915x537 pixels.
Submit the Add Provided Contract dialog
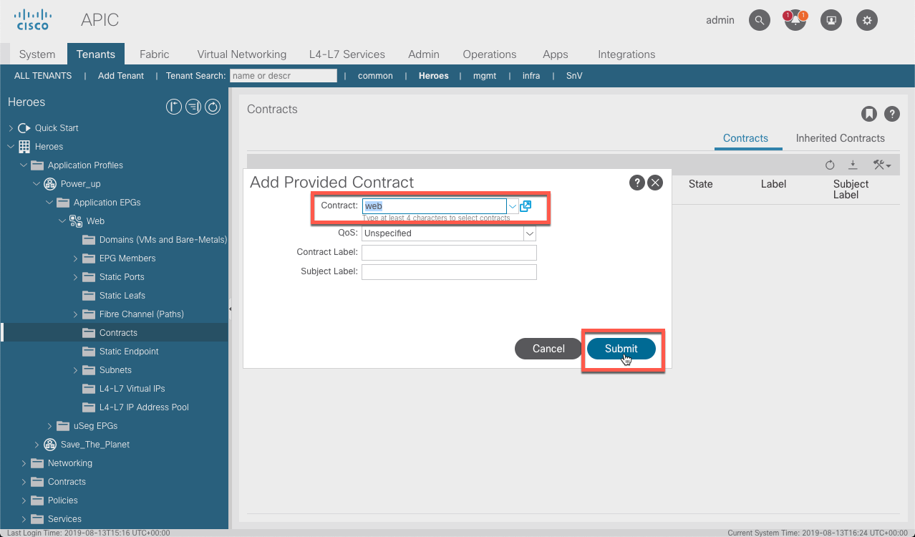click(x=621, y=349)
